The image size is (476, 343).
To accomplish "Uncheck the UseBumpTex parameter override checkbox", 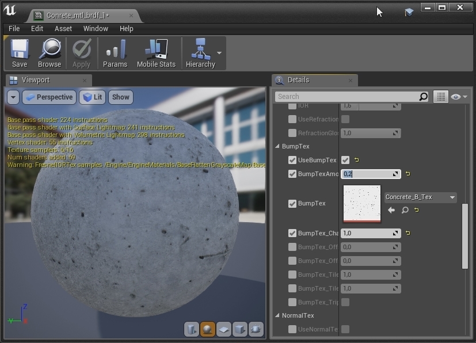I will [292, 160].
